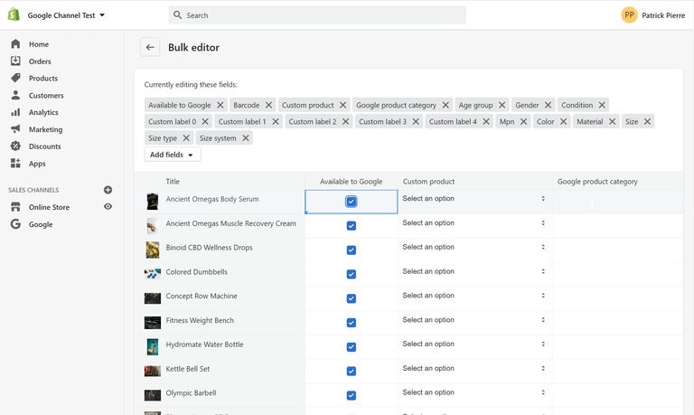The height and width of the screenshot is (415, 694).
Task: Toggle Google availability for Kettle Bell Set
Action: coord(352,372)
